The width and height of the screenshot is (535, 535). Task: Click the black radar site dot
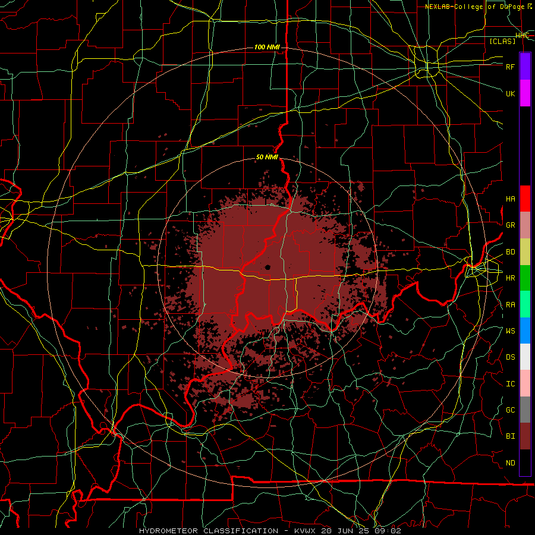(268, 267)
